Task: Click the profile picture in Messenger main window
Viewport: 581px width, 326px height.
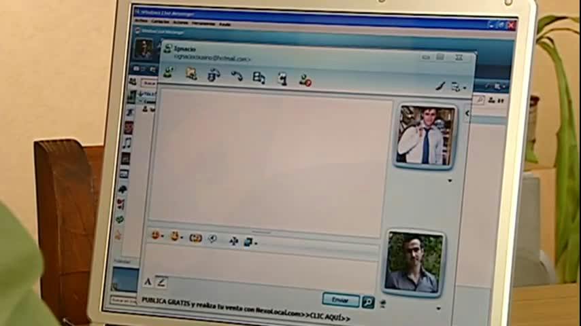Action: [144, 49]
